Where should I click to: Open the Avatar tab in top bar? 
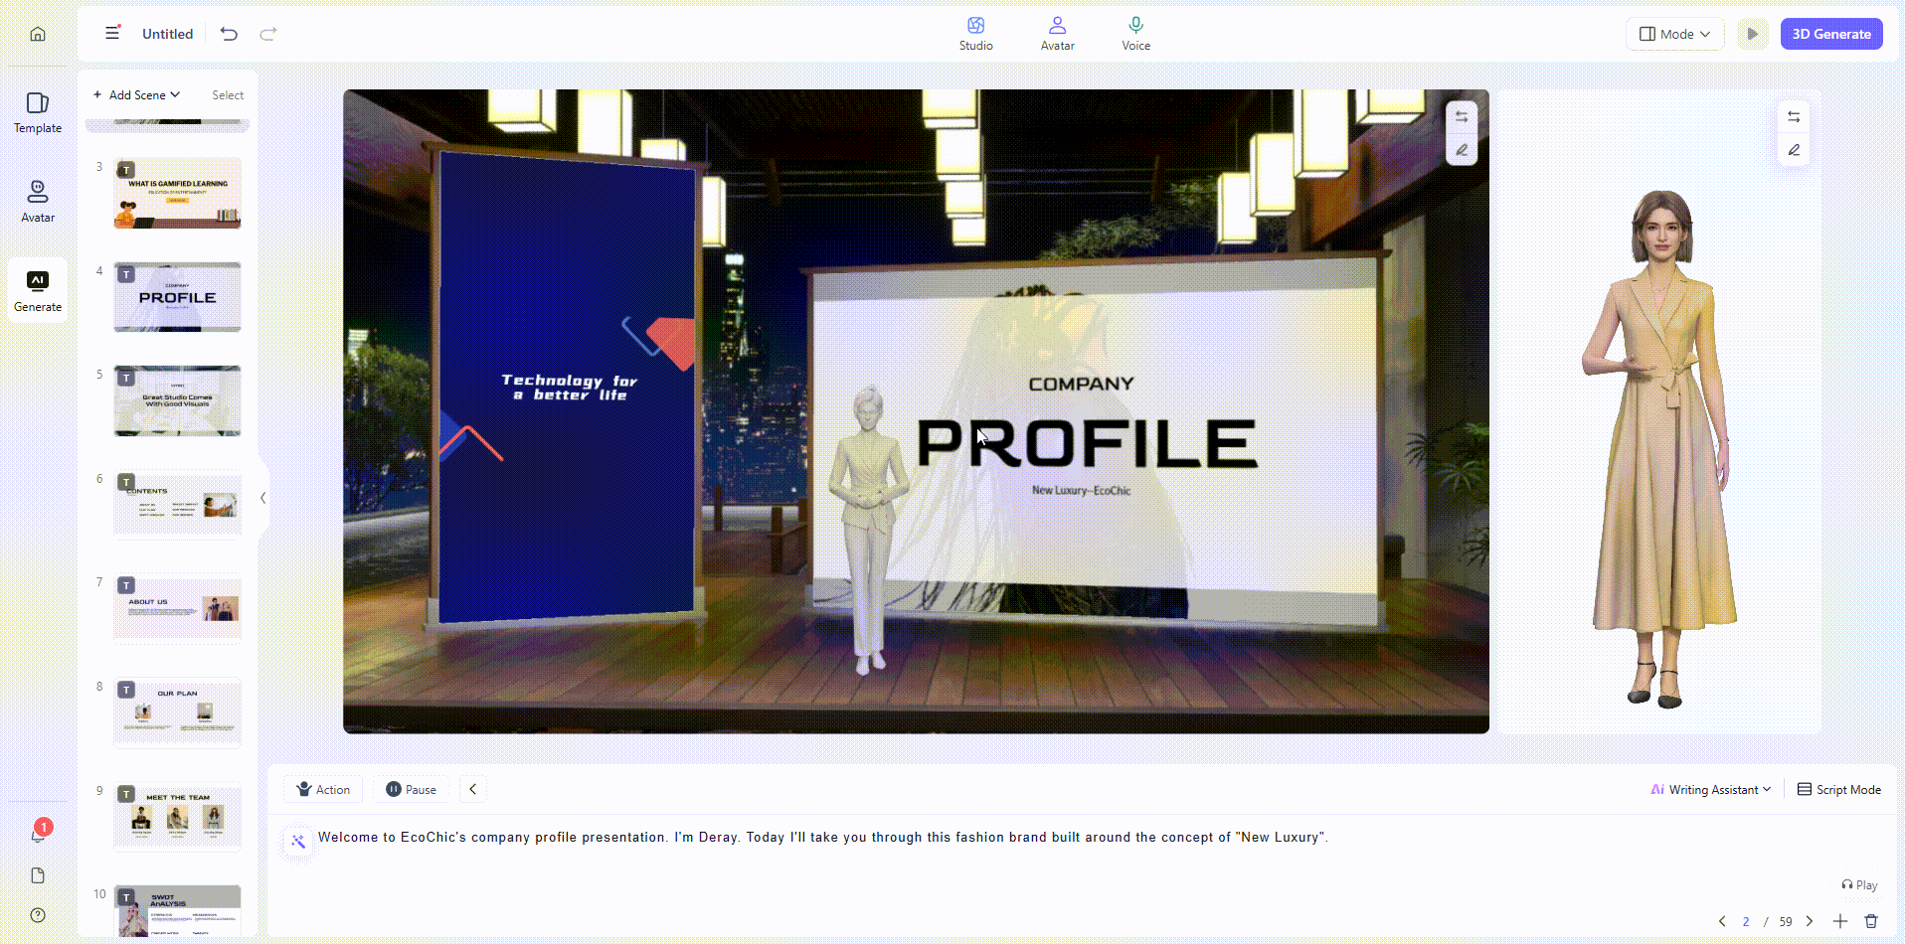(x=1057, y=34)
